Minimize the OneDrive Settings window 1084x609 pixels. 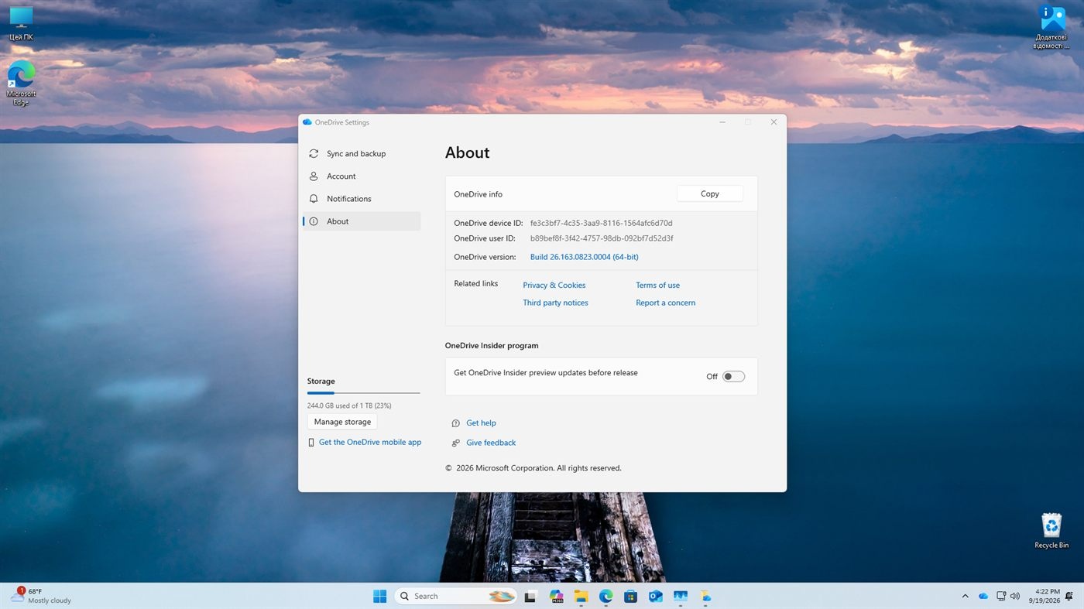pyautogui.click(x=722, y=122)
